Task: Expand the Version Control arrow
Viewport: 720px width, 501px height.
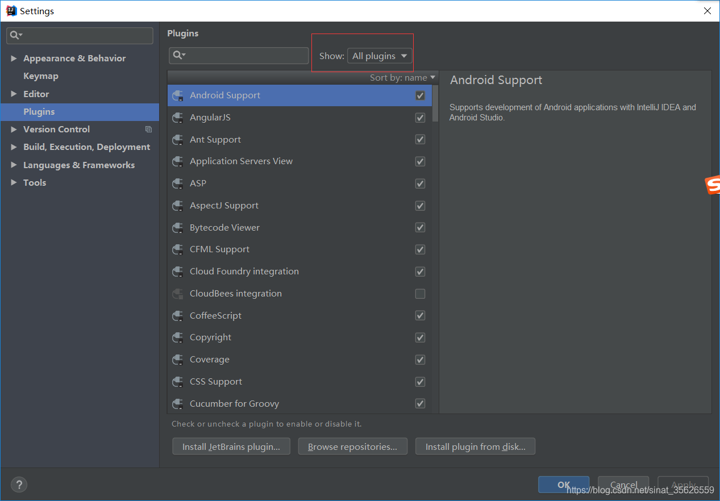Action: (x=14, y=130)
